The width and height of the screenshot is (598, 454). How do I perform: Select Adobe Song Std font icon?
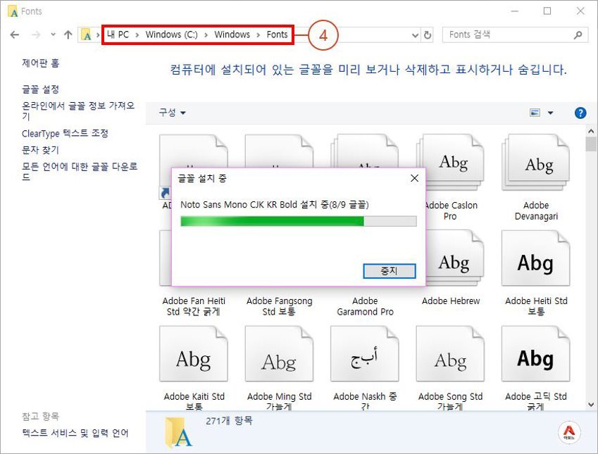(x=450, y=354)
